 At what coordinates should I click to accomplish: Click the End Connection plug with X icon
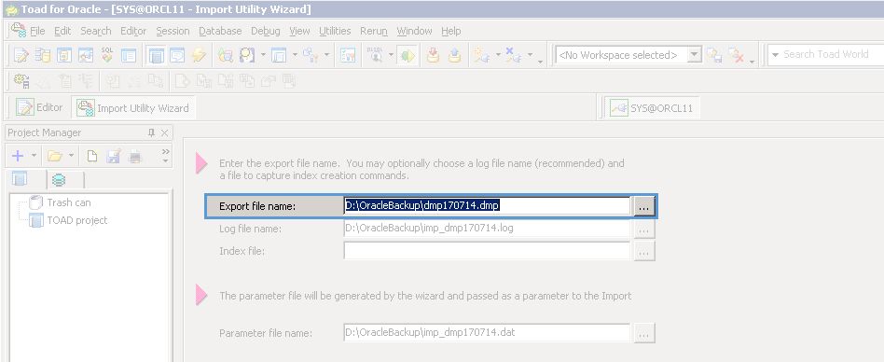click(x=513, y=55)
